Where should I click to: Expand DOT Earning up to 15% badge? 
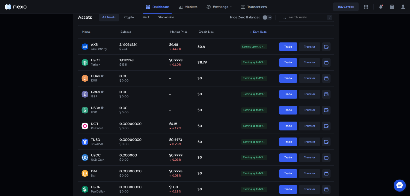254,126
